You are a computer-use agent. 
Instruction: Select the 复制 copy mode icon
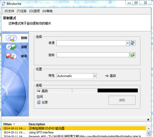pos(11,38)
